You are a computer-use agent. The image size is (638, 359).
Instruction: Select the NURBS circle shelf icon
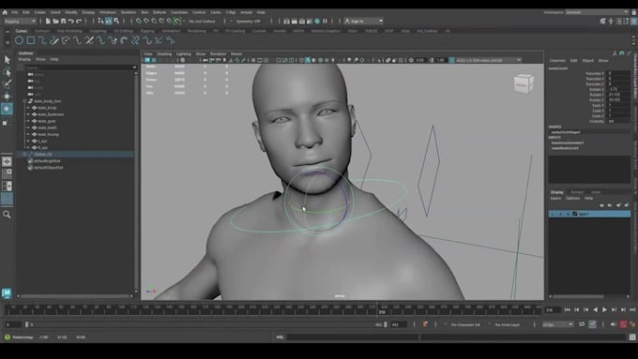pos(19,40)
